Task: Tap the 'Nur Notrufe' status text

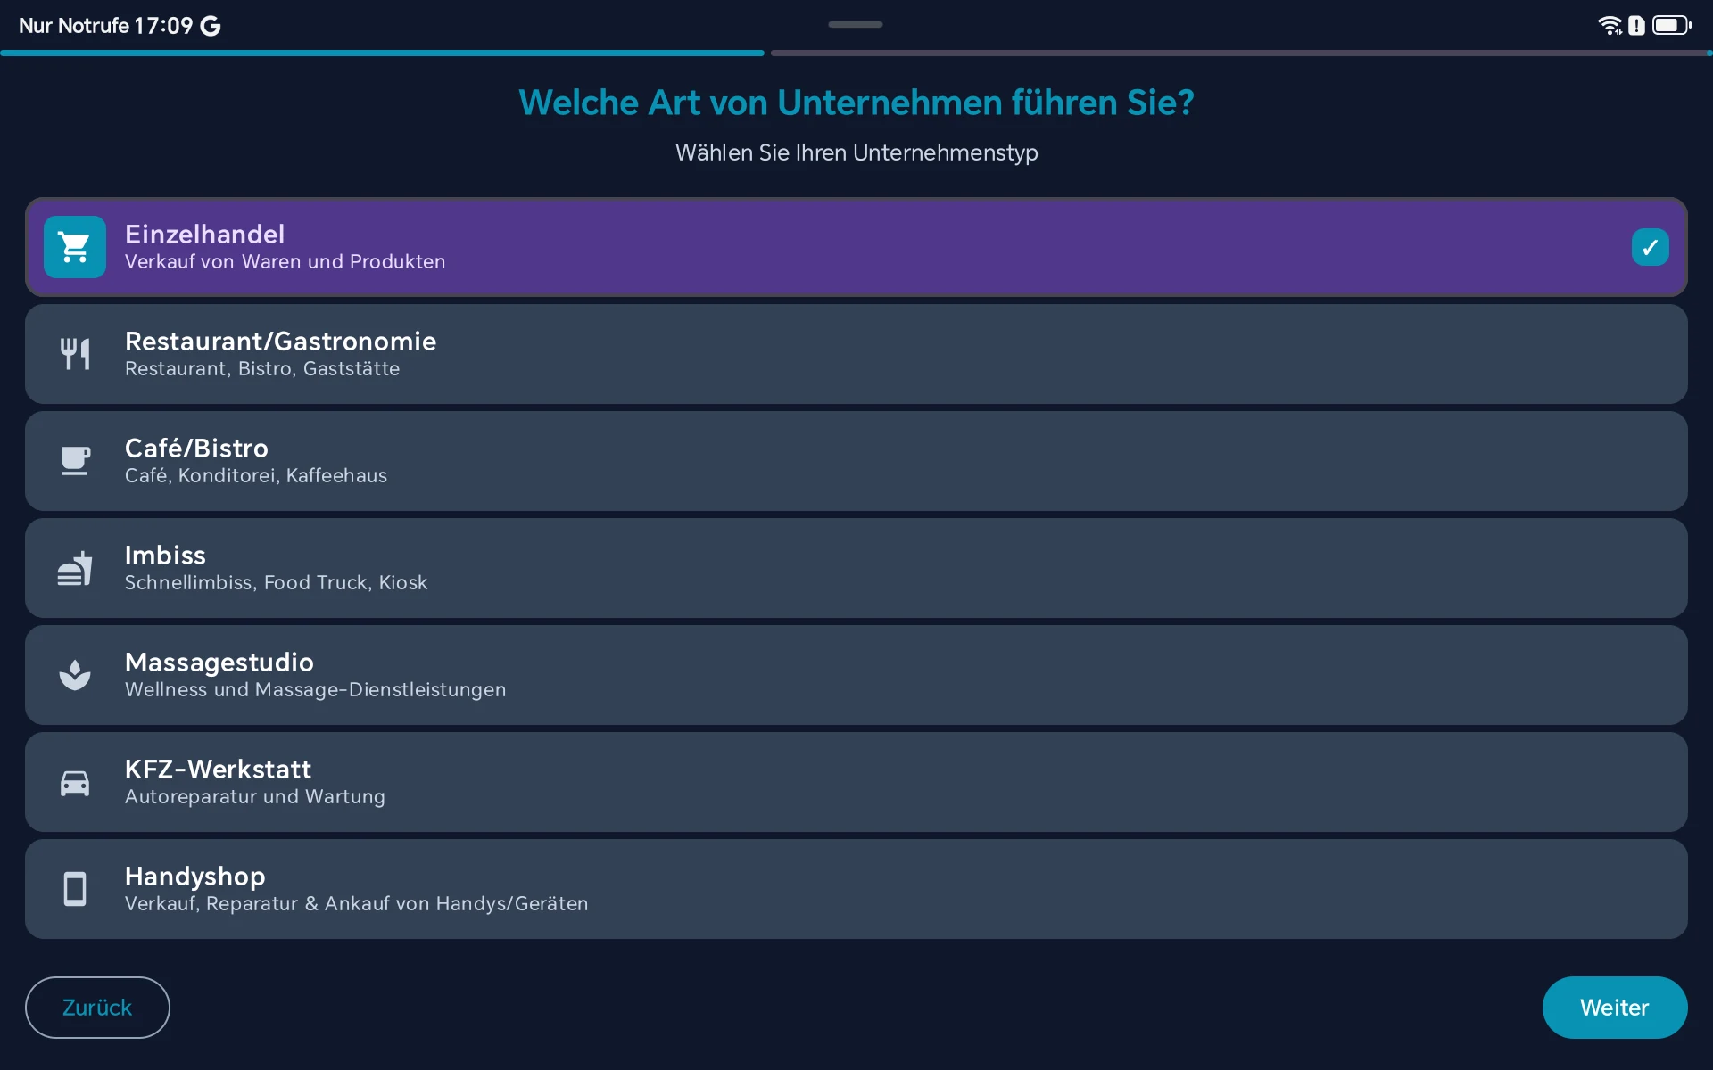Action: 74,26
